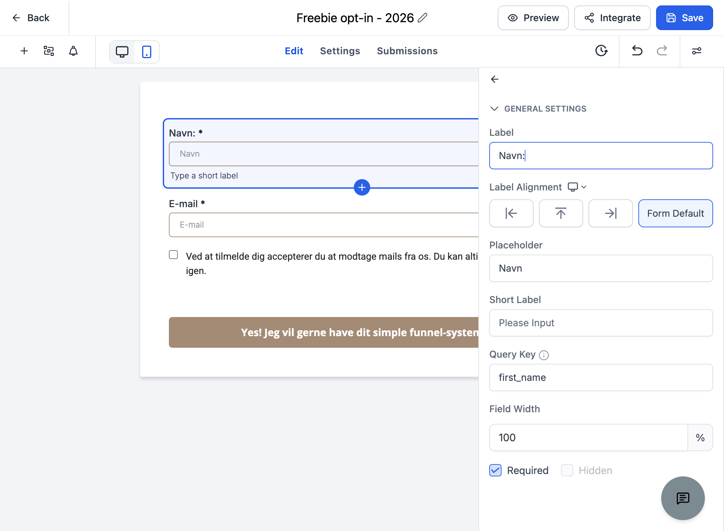724x531 pixels.
Task: Open version history clock icon
Action: click(x=601, y=51)
